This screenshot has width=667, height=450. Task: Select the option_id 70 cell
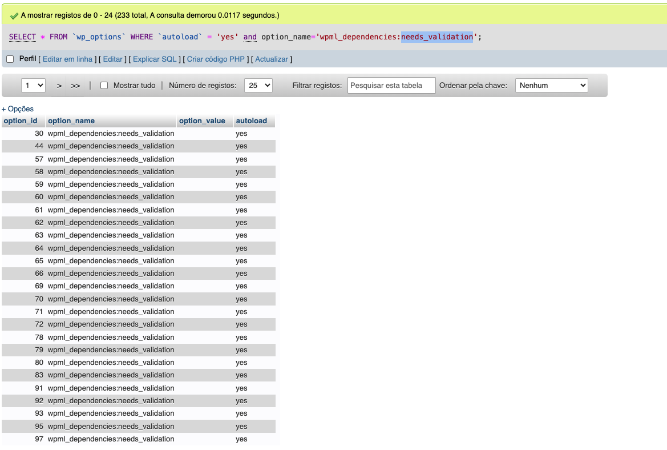(23, 299)
